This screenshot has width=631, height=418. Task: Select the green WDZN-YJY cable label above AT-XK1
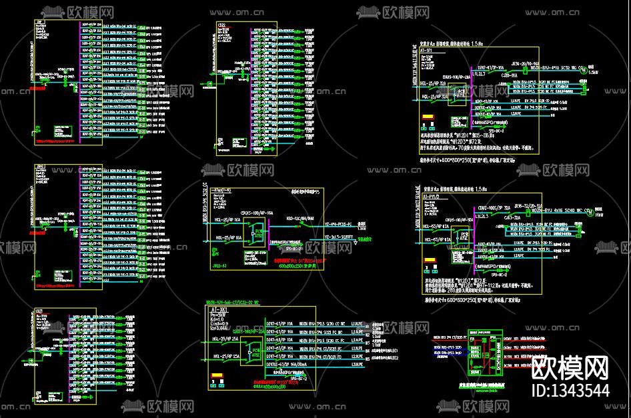tap(232, 303)
